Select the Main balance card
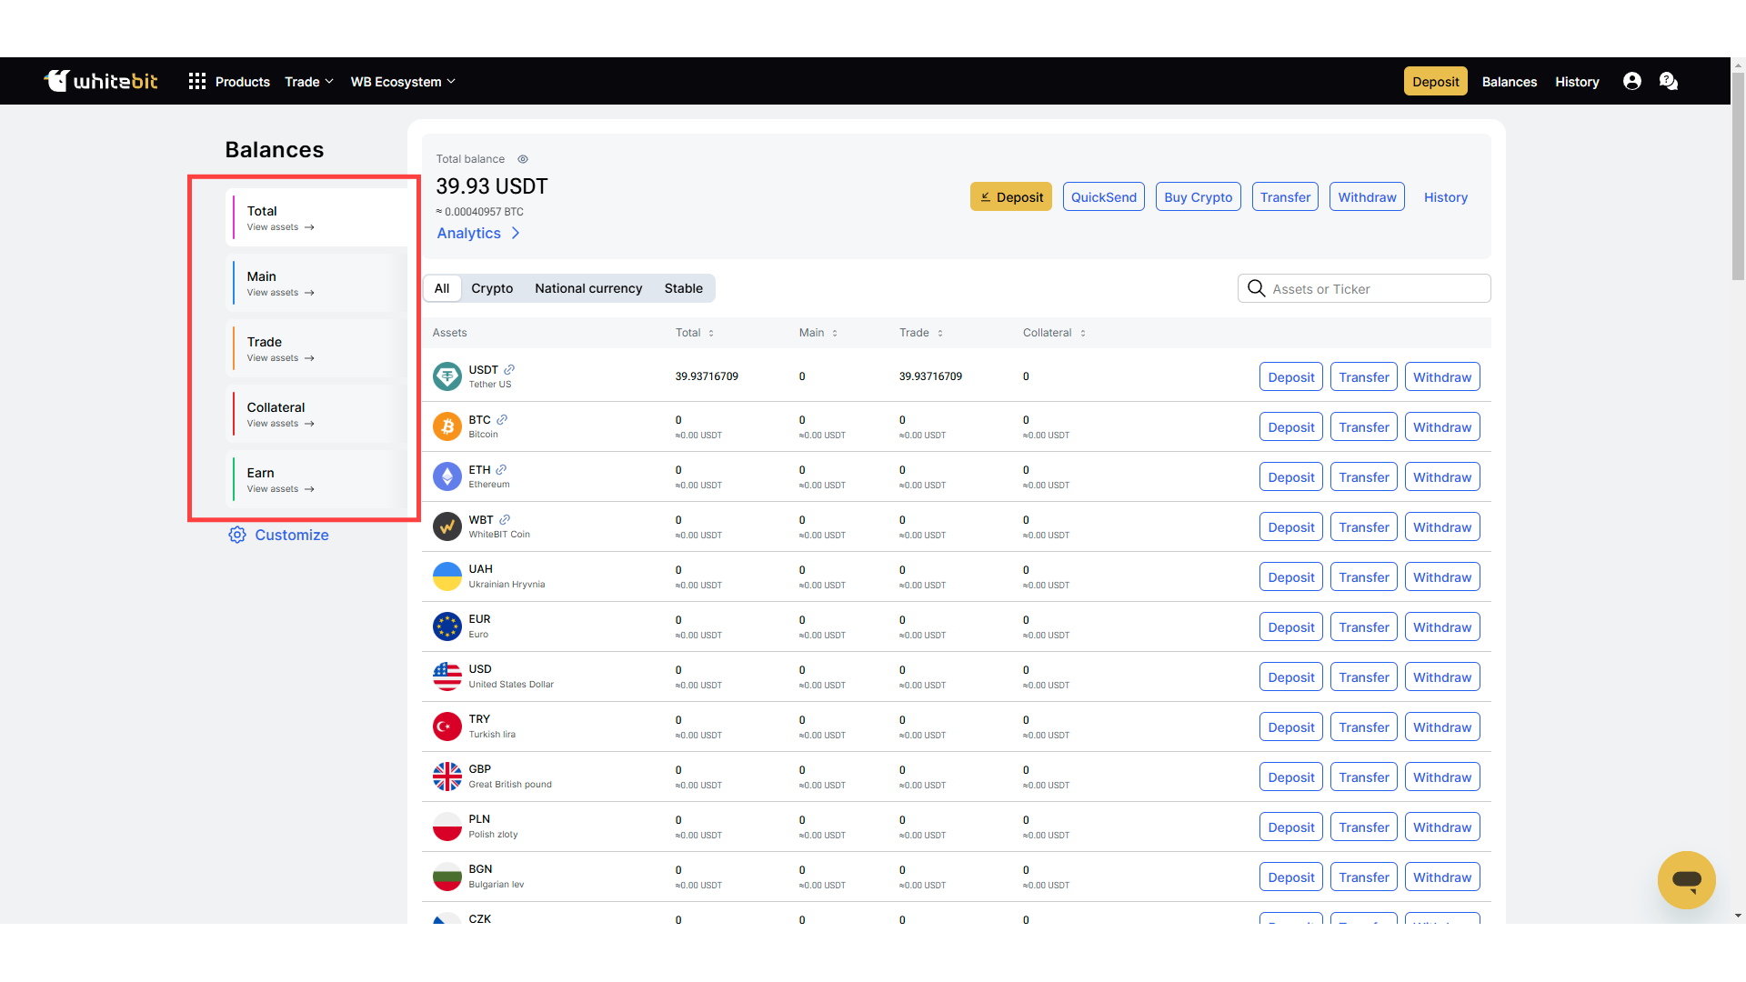The width and height of the screenshot is (1746, 982). pyautogui.click(x=316, y=283)
